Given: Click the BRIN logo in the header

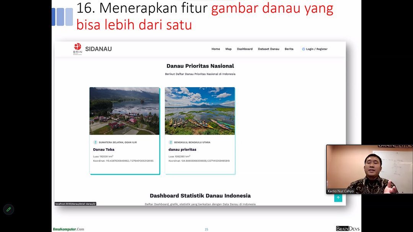Looking at the screenshot, I should 78,49.
